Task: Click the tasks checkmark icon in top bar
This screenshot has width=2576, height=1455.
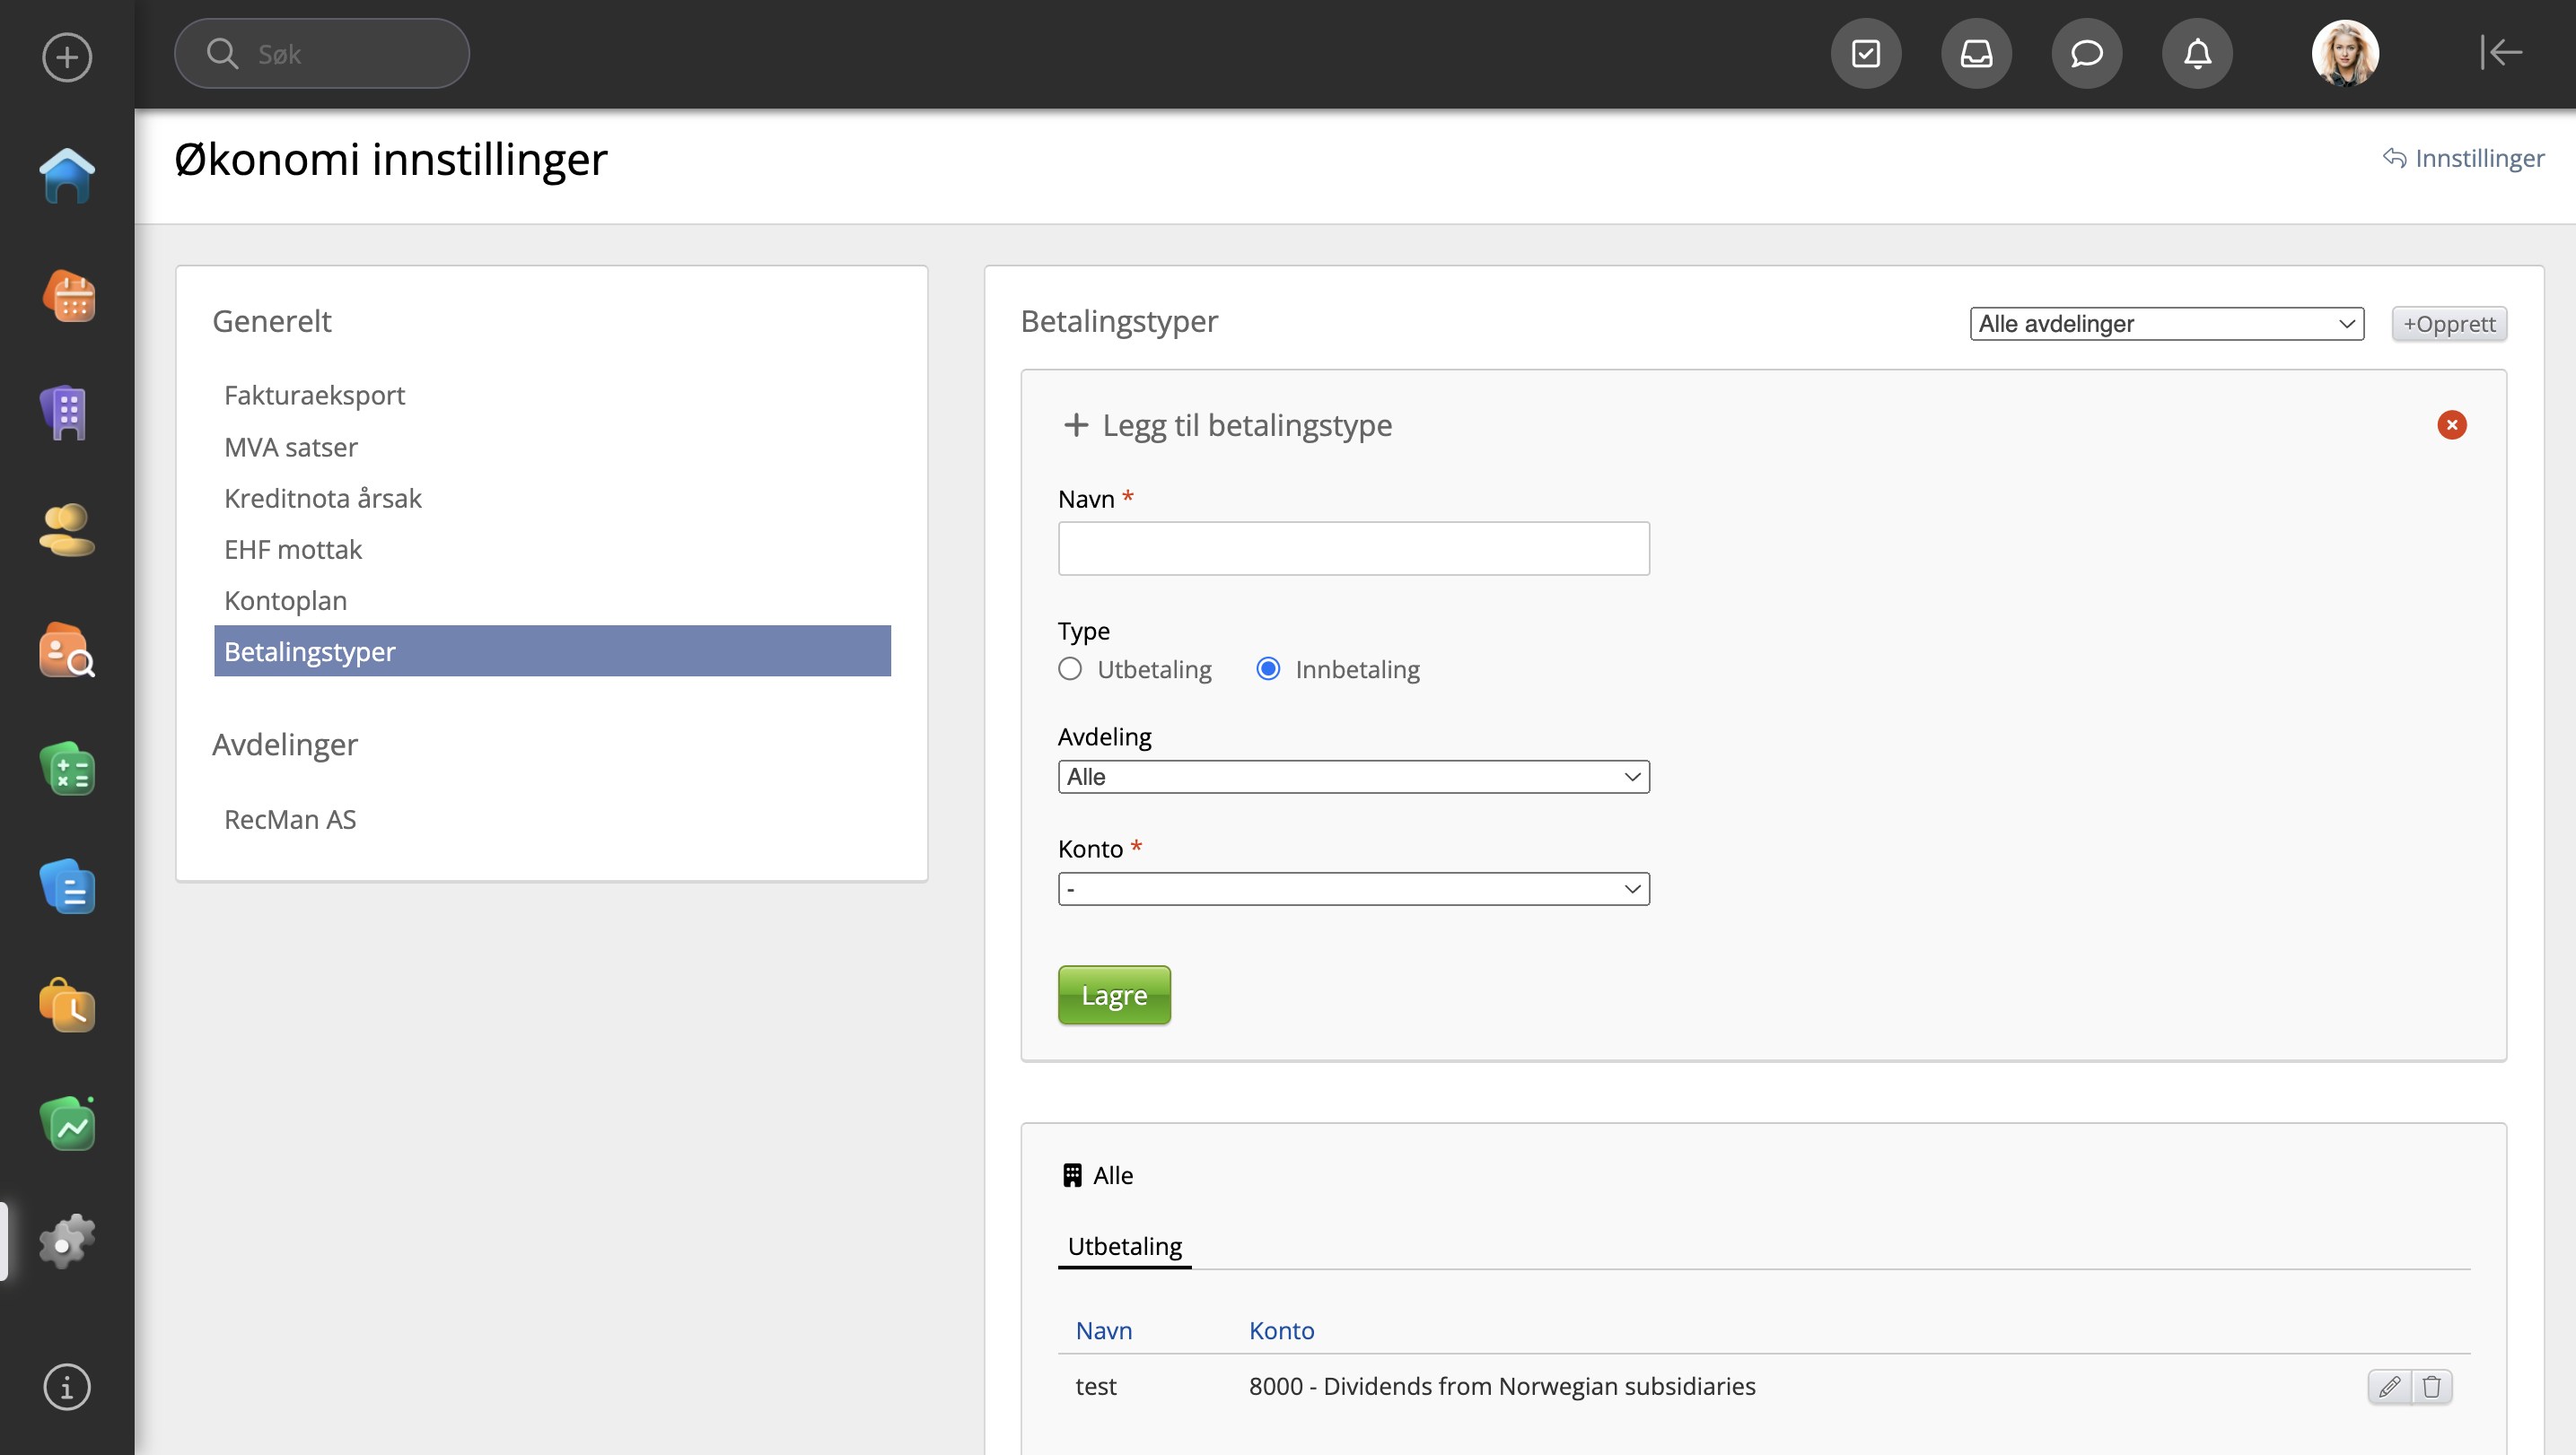Action: pyautogui.click(x=1865, y=53)
